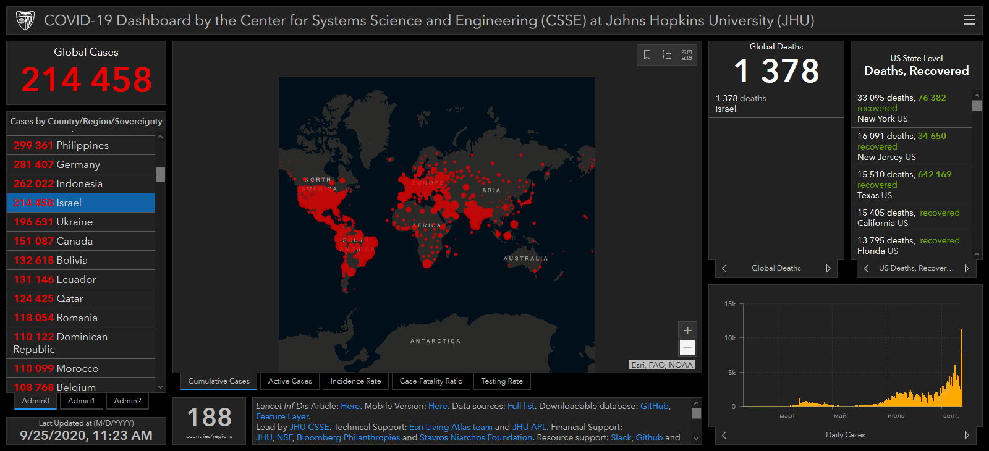
Task: Open map bookmarks icon
Action: (x=647, y=55)
